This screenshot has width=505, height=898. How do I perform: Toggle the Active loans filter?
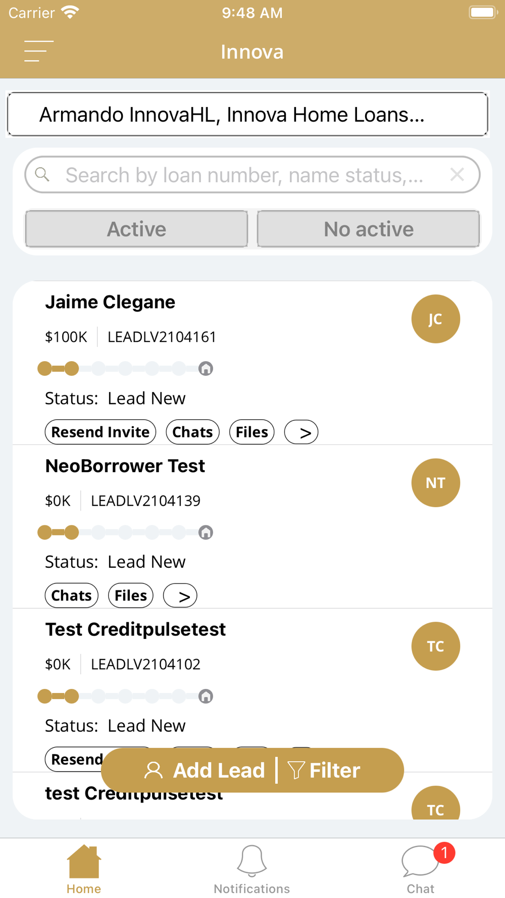pyautogui.click(x=136, y=229)
